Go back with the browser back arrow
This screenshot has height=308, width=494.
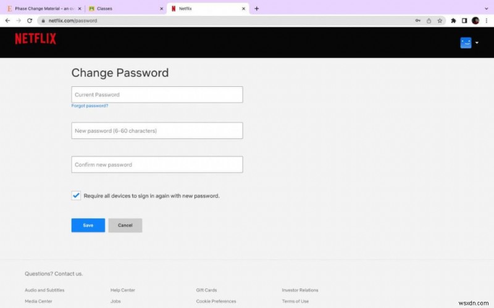coord(7,21)
